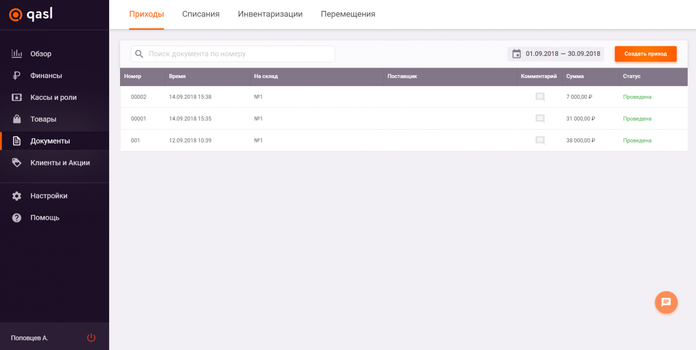Open the Документы section in sidebar
This screenshot has height=350, width=696.
tap(50, 141)
